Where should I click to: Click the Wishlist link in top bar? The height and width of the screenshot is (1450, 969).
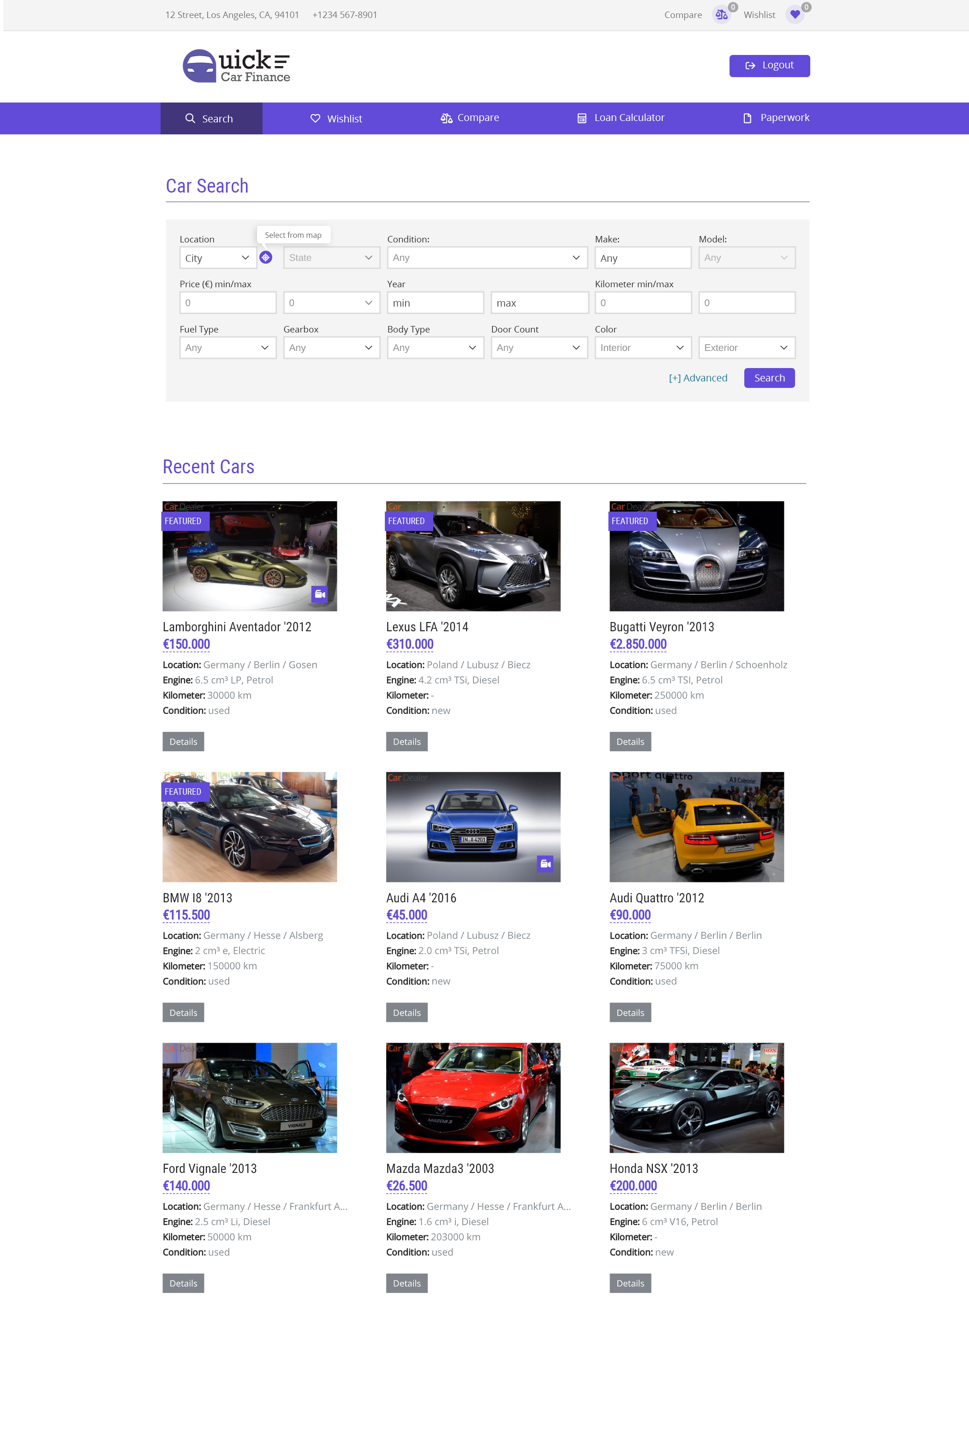(760, 15)
